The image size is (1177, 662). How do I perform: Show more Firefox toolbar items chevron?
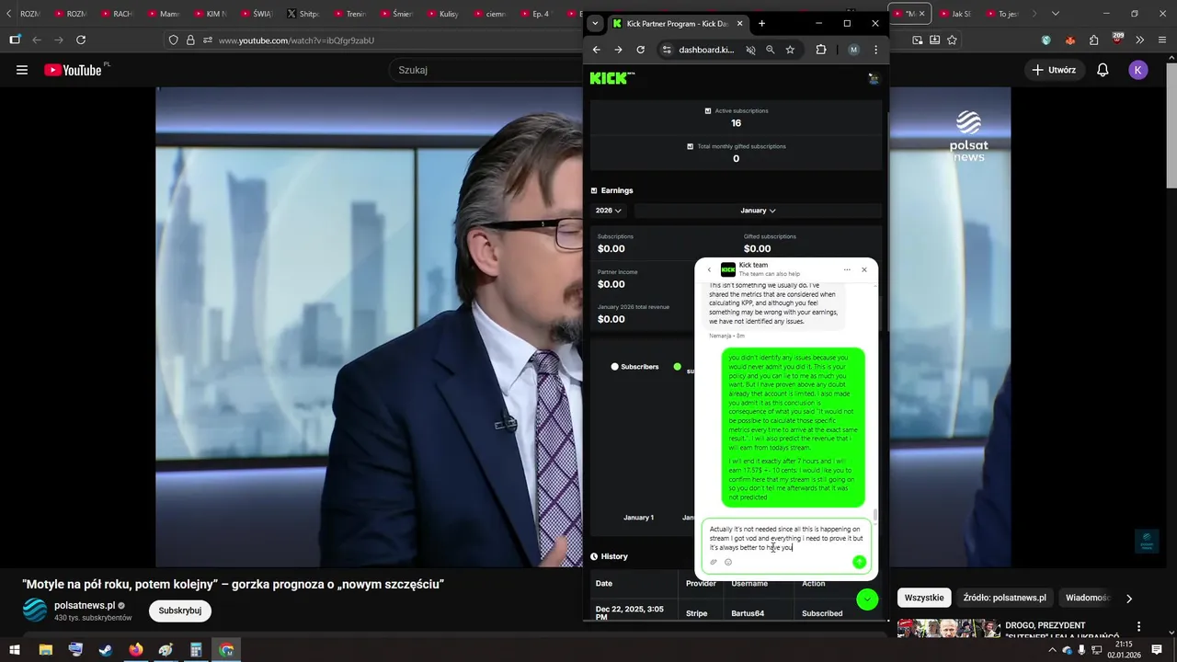[x=1139, y=40]
